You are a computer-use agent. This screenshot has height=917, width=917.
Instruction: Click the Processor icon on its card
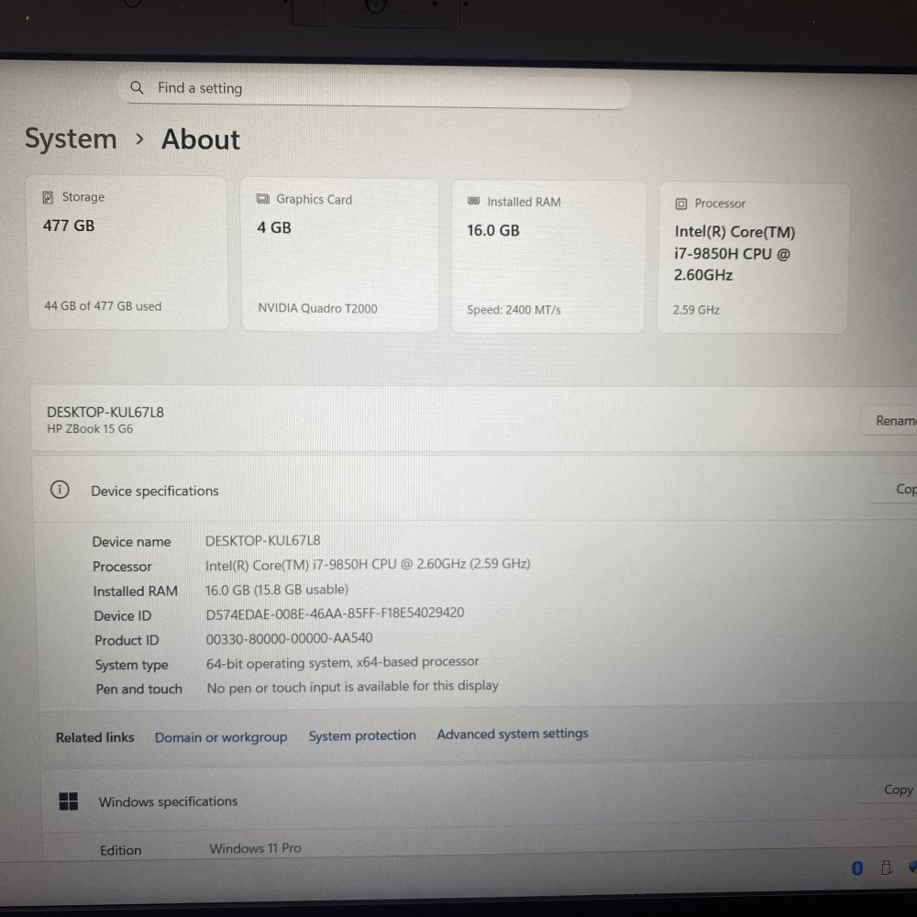coord(680,203)
